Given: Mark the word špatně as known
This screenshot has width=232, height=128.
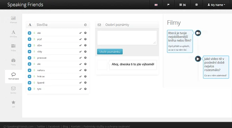Looking at the screenshot, I should click(x=80, y=83).
